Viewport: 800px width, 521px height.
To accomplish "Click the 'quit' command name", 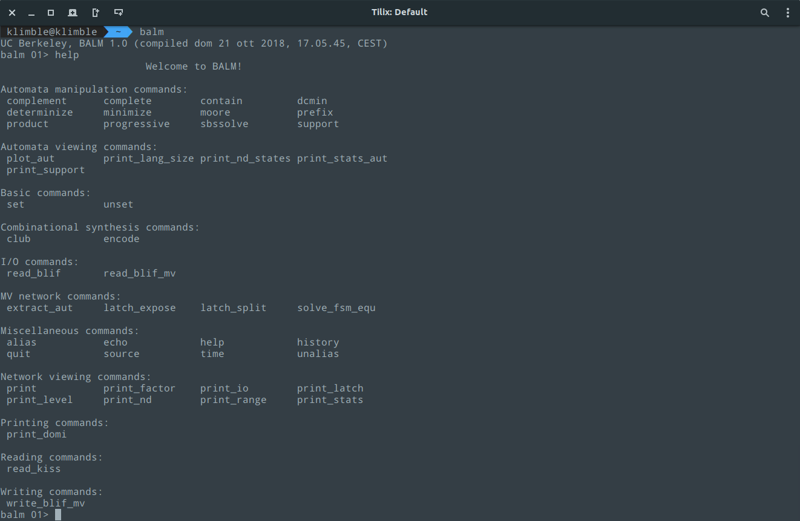I will click(19, 354).
